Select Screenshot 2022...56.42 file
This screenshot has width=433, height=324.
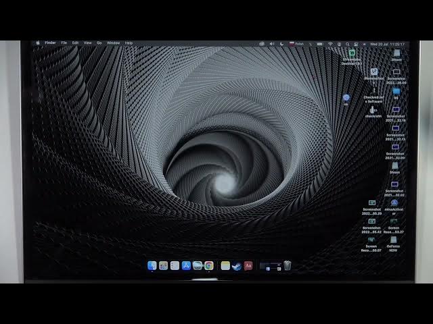pos(371,226)
